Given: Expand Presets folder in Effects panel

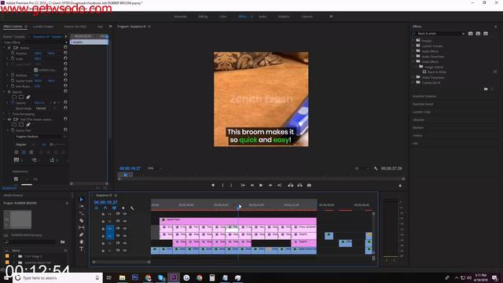Looking at the screenshot, I should (413, 41).
